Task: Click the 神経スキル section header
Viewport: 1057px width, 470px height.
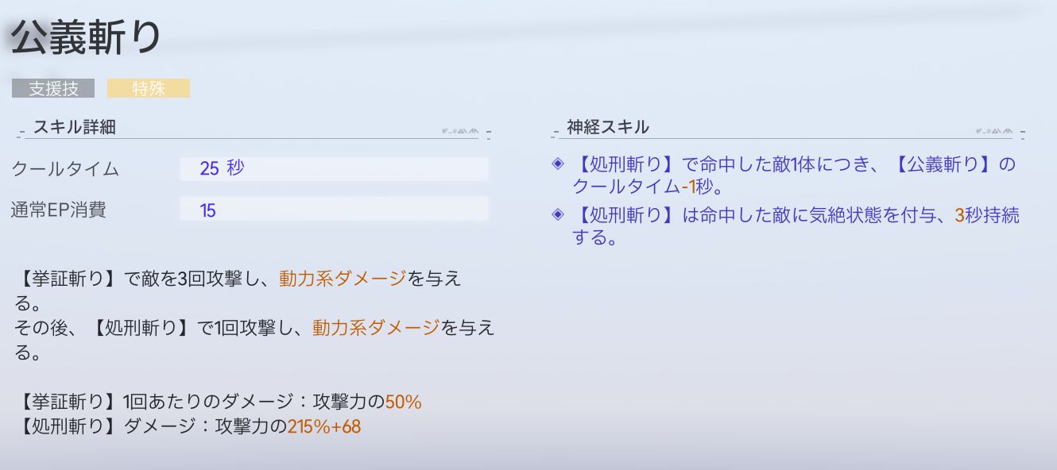Action: [x=608, y=127]
